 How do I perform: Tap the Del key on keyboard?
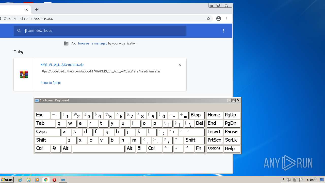point(200,124)
